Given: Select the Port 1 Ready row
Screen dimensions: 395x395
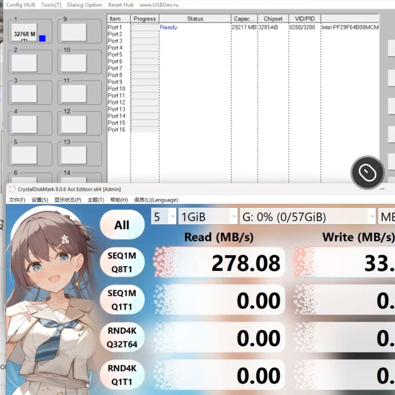Looking at the screenshot, I should (243, 27).
